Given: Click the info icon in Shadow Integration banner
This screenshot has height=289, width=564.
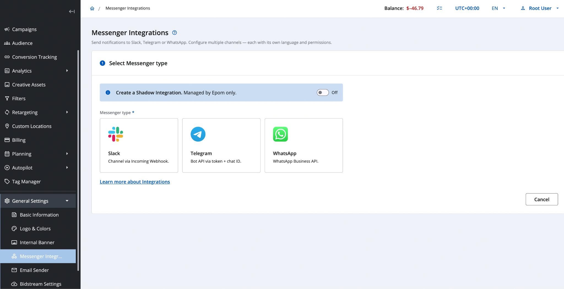Looking at the screenshot, I should coord(108,92).
